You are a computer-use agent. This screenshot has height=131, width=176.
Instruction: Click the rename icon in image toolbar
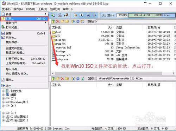pos(67,21)
